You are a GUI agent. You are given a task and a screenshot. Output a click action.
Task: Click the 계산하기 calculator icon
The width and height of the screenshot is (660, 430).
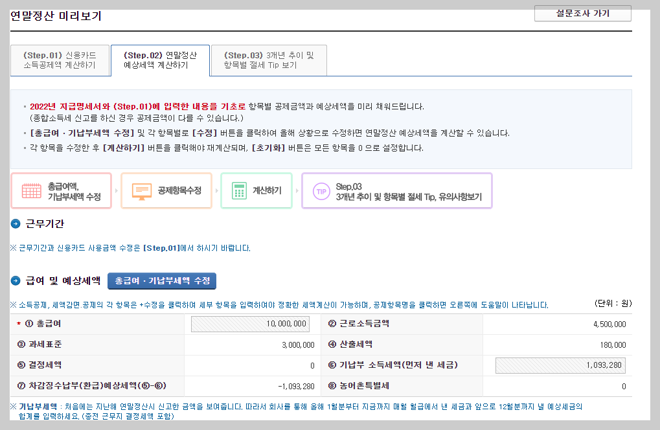(x=240, y=190)
